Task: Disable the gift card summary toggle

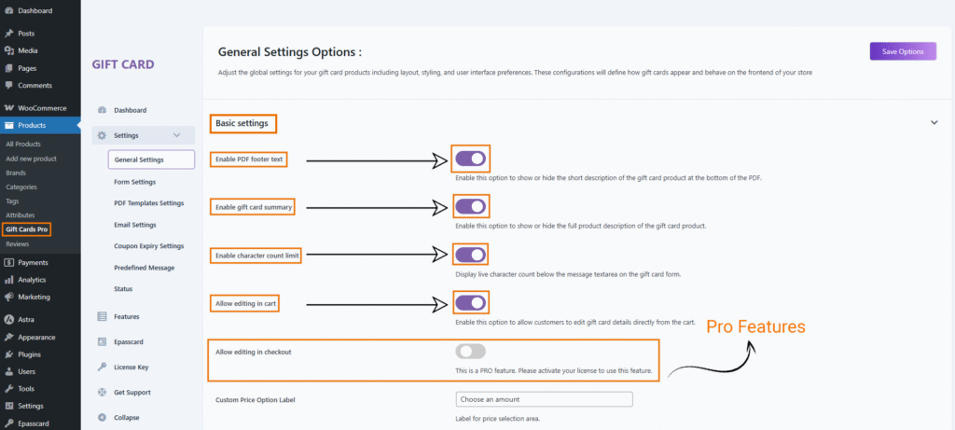Action: coord(470,206)
